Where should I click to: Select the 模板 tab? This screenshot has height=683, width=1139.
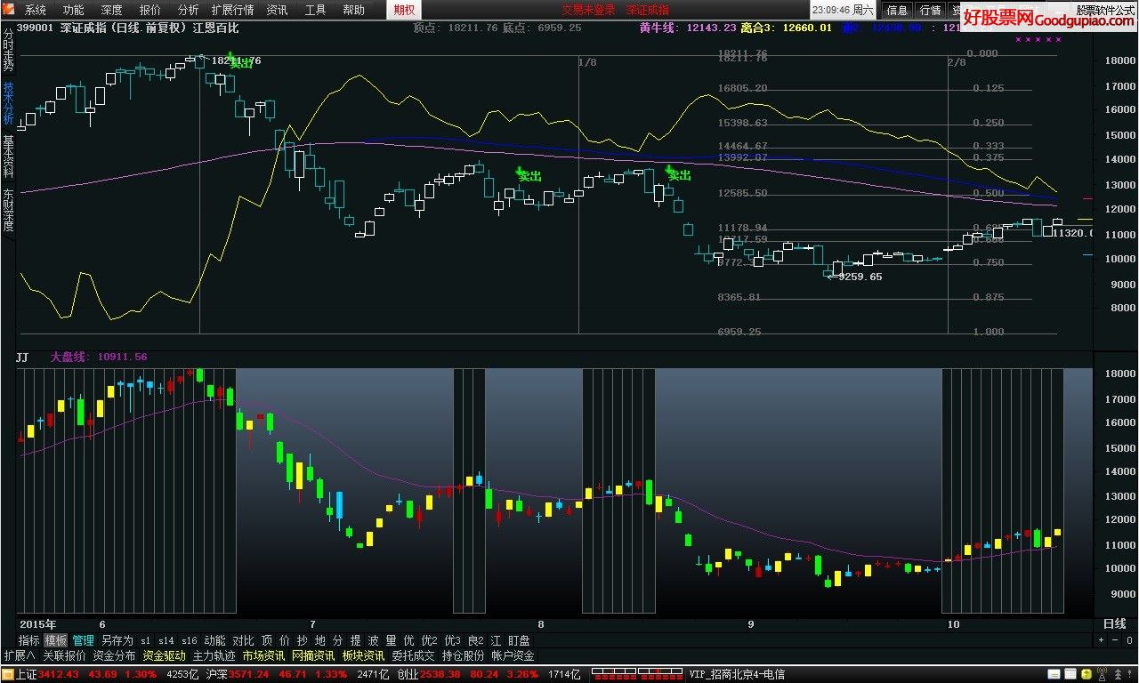(56, 640)
